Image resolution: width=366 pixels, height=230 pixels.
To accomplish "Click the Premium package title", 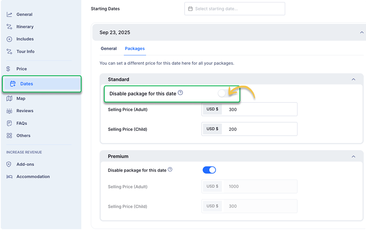I will [118, 157].
